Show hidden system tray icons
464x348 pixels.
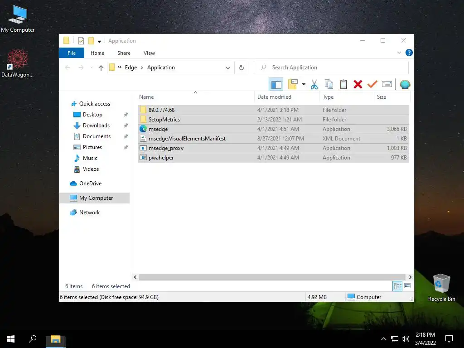(383, 339)
